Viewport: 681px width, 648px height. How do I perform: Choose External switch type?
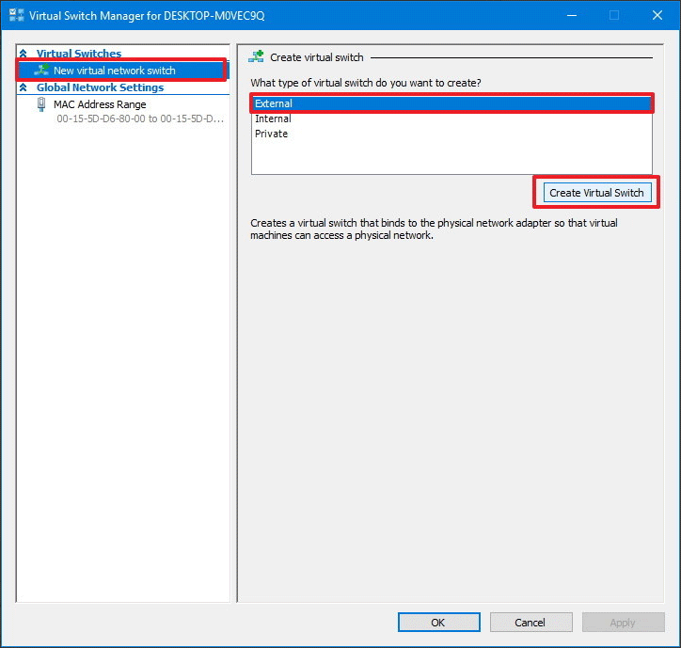[x=451, y=103]
